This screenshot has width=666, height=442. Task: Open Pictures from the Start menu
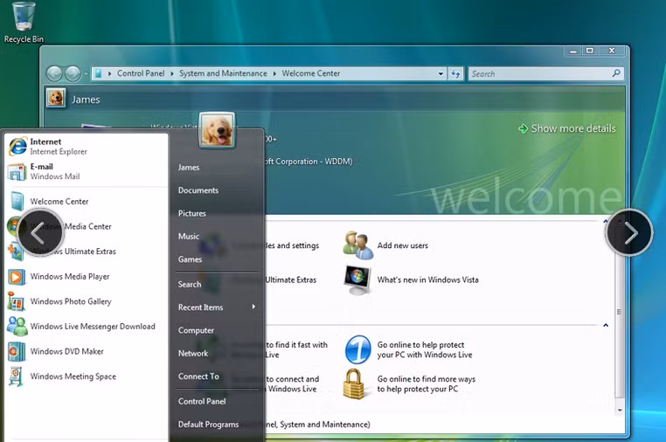[x=191, y=213]
